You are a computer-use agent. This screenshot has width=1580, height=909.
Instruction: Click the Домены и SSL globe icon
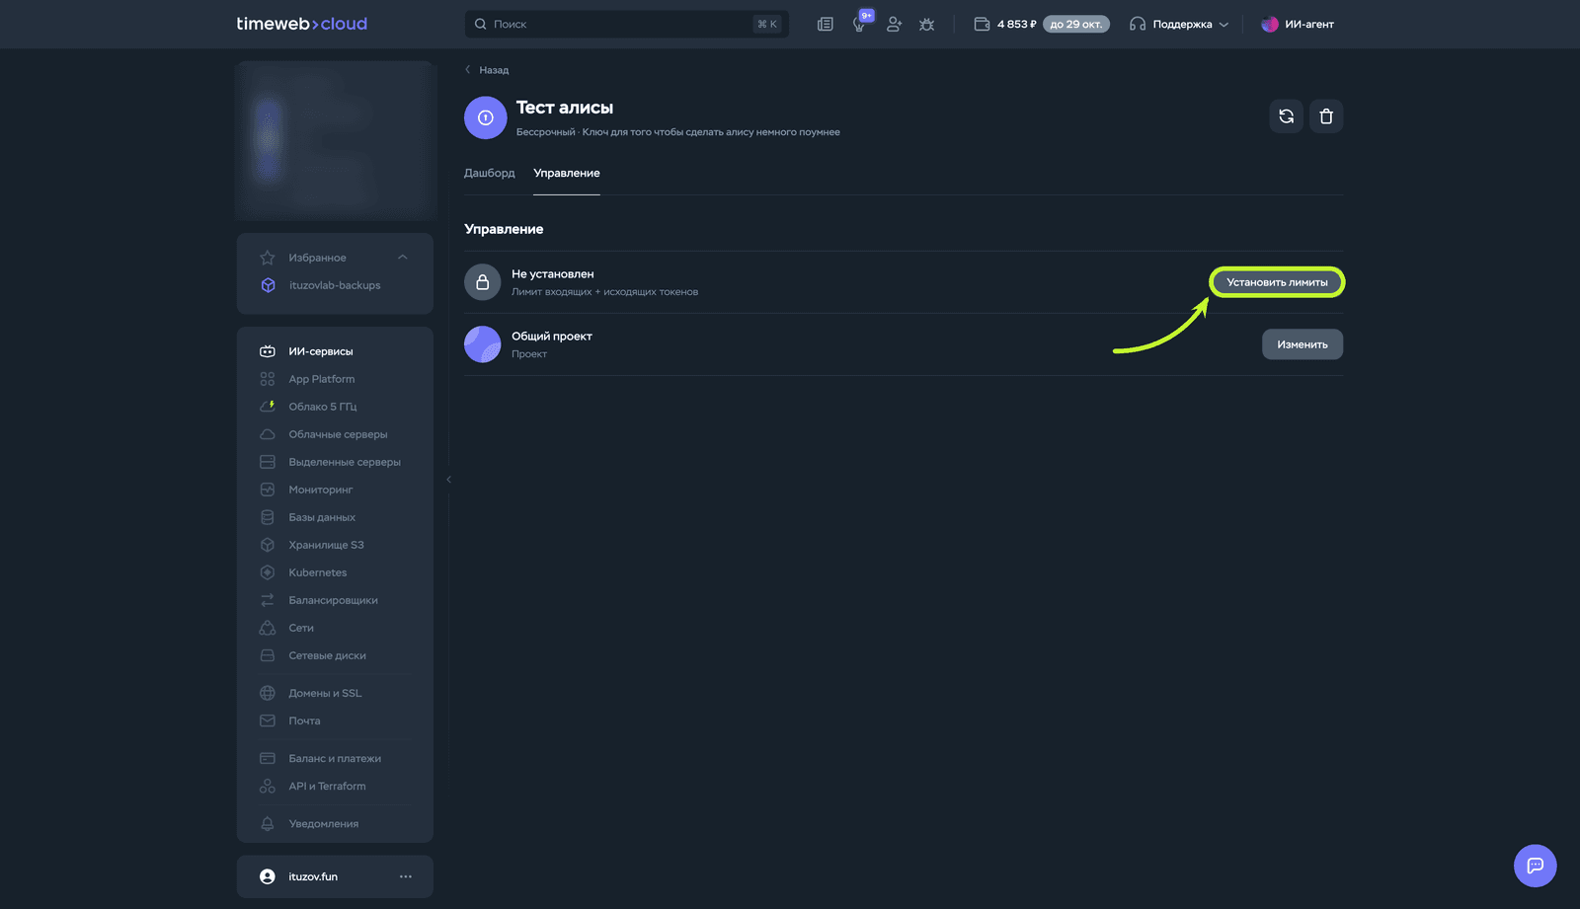[268, 693]
